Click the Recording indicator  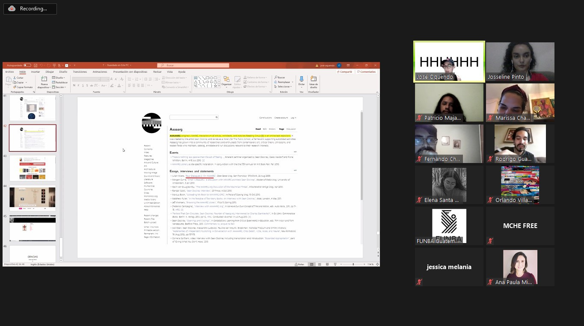pyautogui.click(x=30, y=9)
